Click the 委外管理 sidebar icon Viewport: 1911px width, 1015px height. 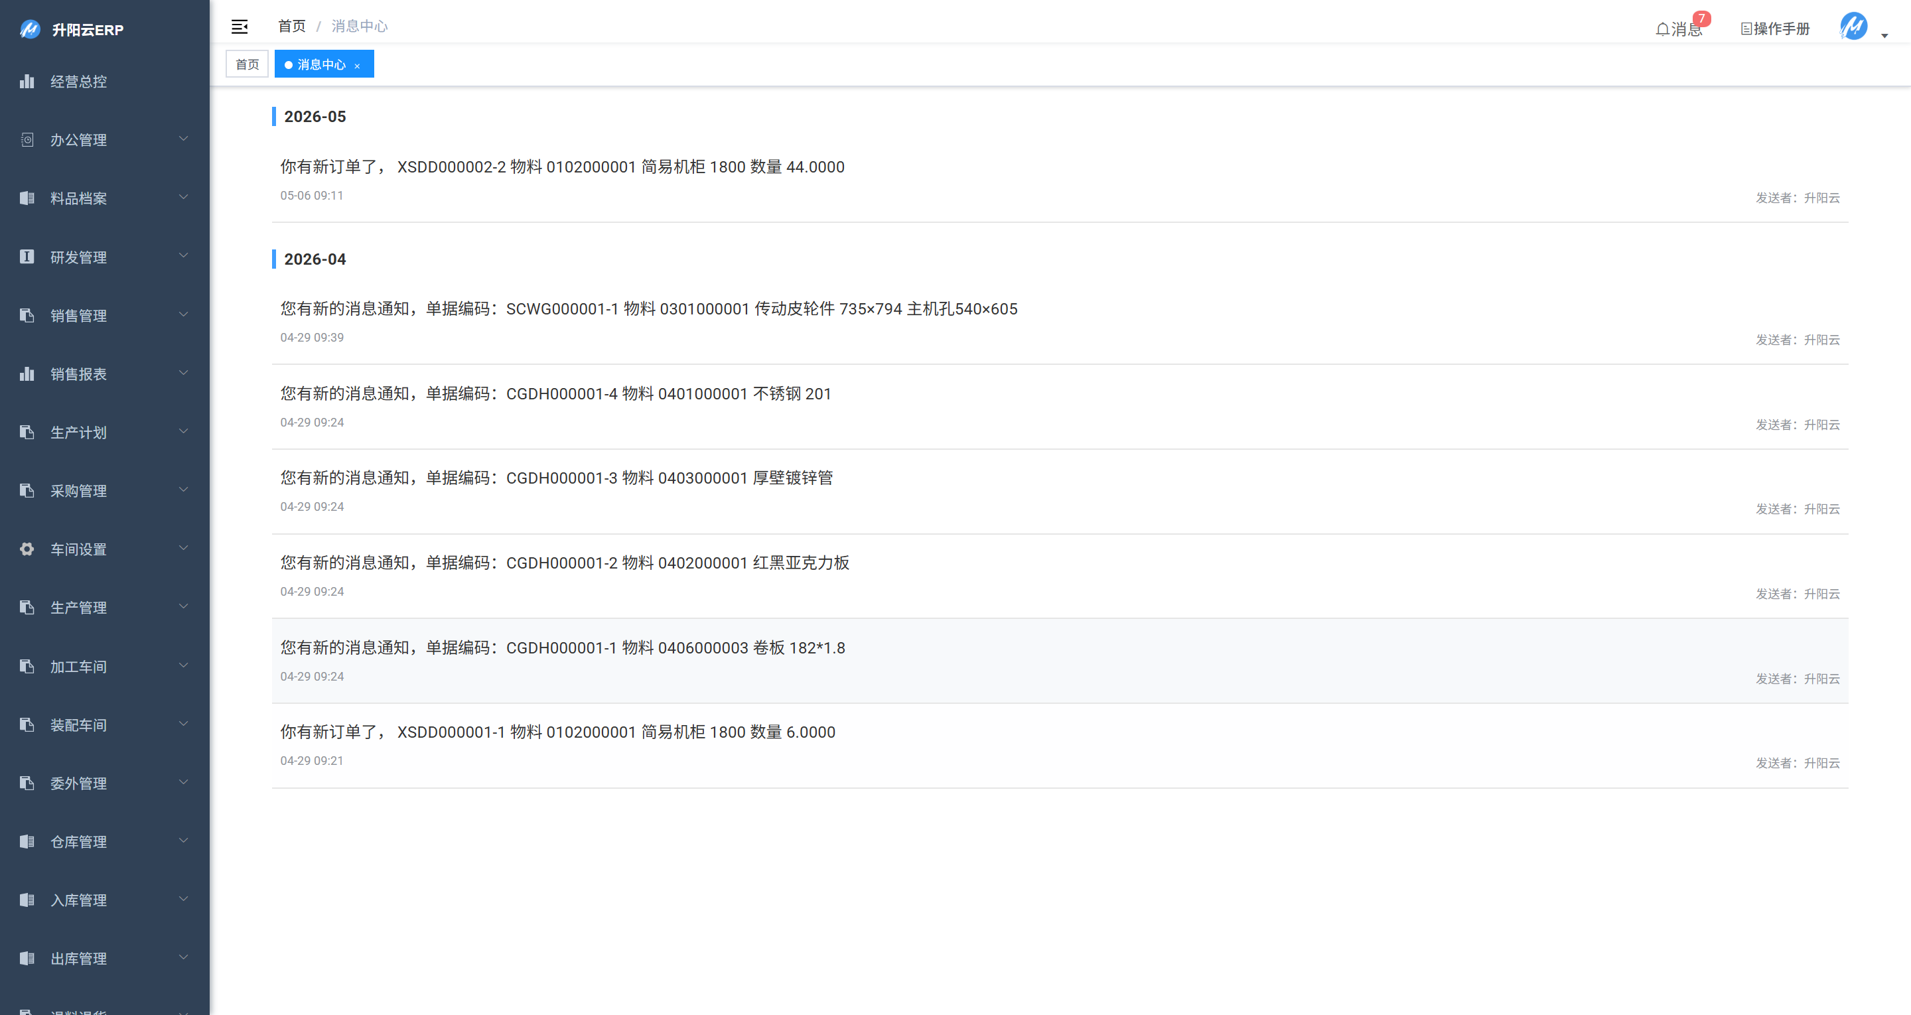click(27, 783)
